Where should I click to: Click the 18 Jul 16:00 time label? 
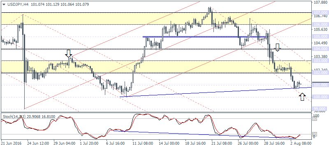(x=196, y=143)
